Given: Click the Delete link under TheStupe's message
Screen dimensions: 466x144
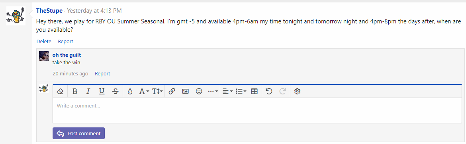Looking at the screenshot, I should [44, 42].
